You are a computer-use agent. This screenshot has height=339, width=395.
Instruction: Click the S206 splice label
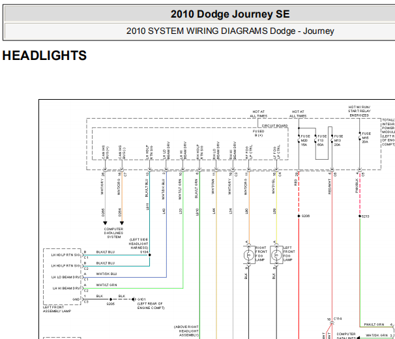306,216
